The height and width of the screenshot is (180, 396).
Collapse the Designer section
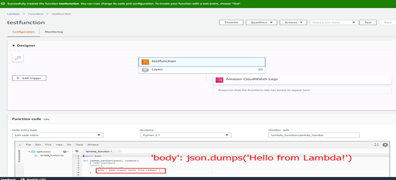point(14,46)
